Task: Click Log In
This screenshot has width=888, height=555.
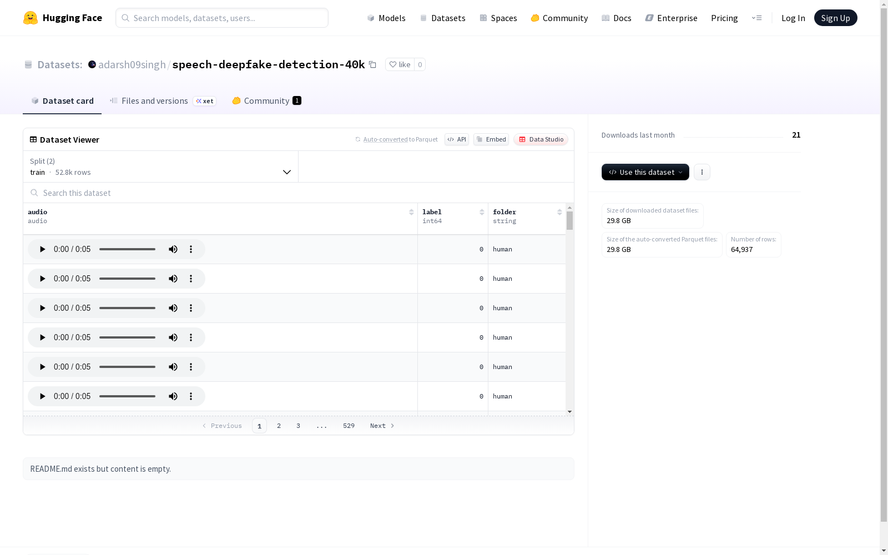Action: (x=793, y=18)
